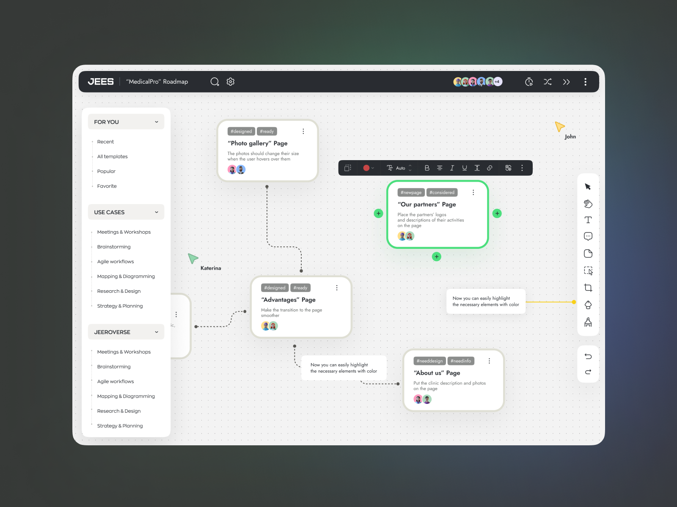The width and height of the screenshot is (677, 507).
Task: Click the #needinfo tag on About us card
Action: (x=461, y=361)
